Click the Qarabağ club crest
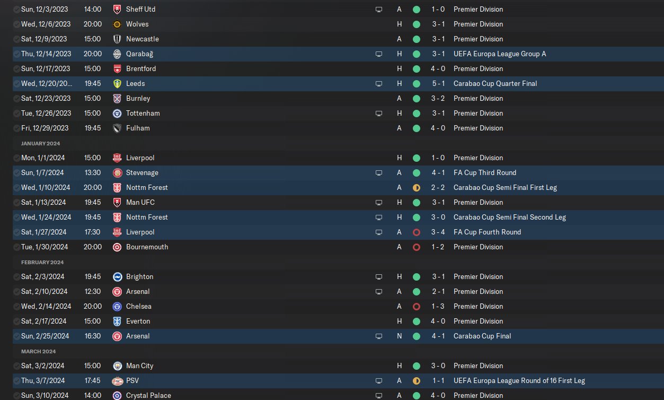Viewport: 664px width, 400px height. click(117, 54)
